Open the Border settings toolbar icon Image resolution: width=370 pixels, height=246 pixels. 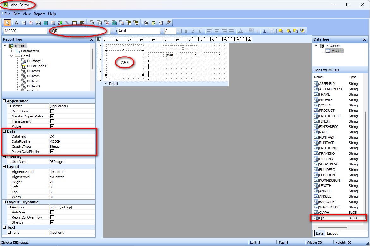[272, 31]
